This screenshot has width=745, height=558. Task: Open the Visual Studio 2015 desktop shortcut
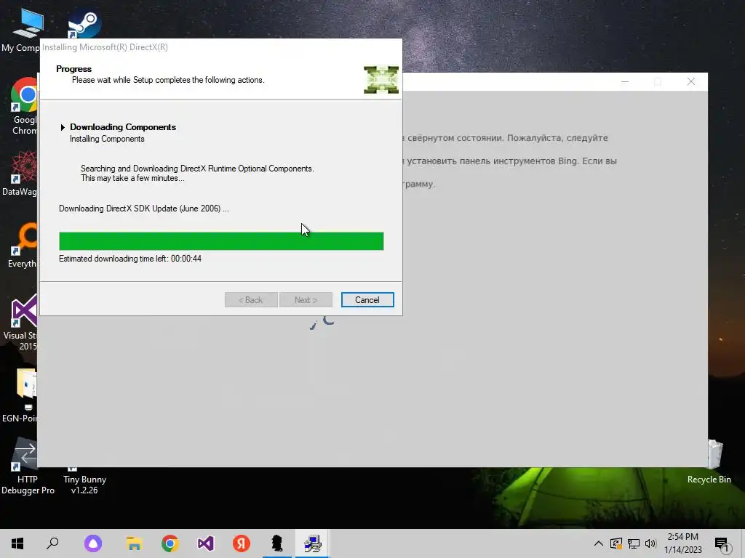tap(23, 322)
